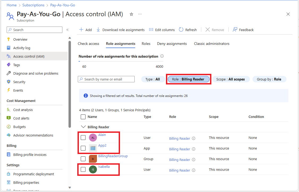
Task: Open the BillingReaderGroup link
Action: pos(113,156)
